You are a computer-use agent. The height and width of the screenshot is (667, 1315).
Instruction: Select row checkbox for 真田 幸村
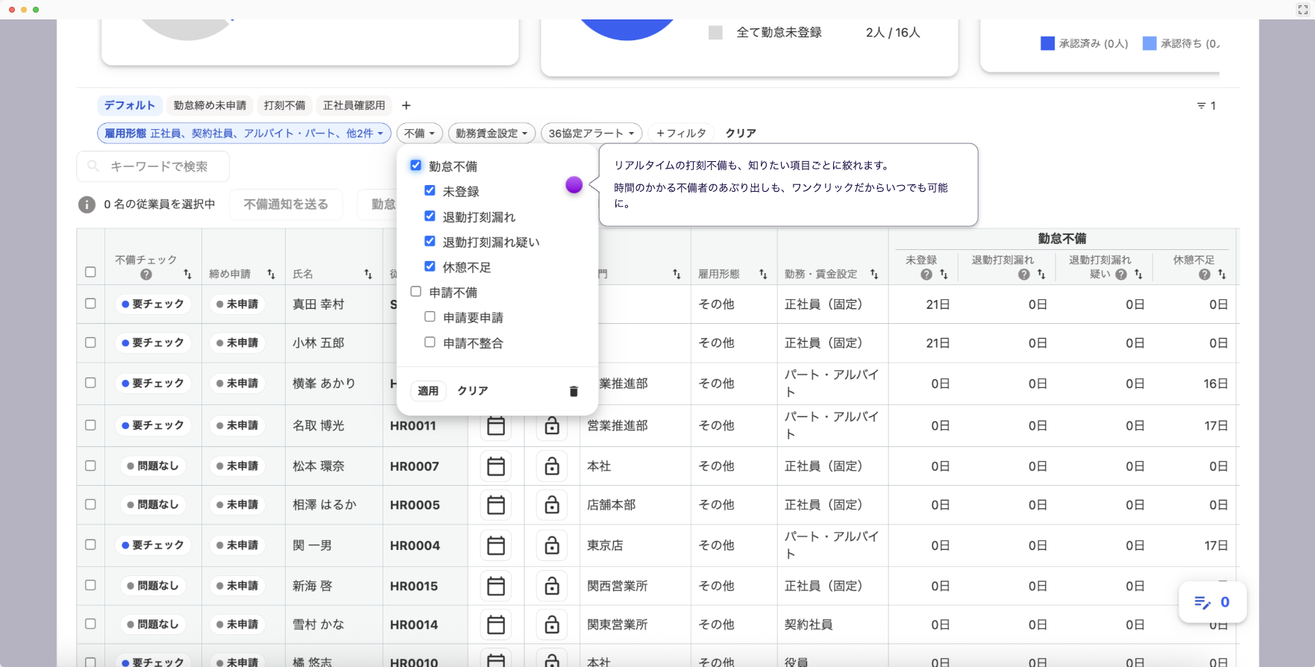(x=90, y=304)
